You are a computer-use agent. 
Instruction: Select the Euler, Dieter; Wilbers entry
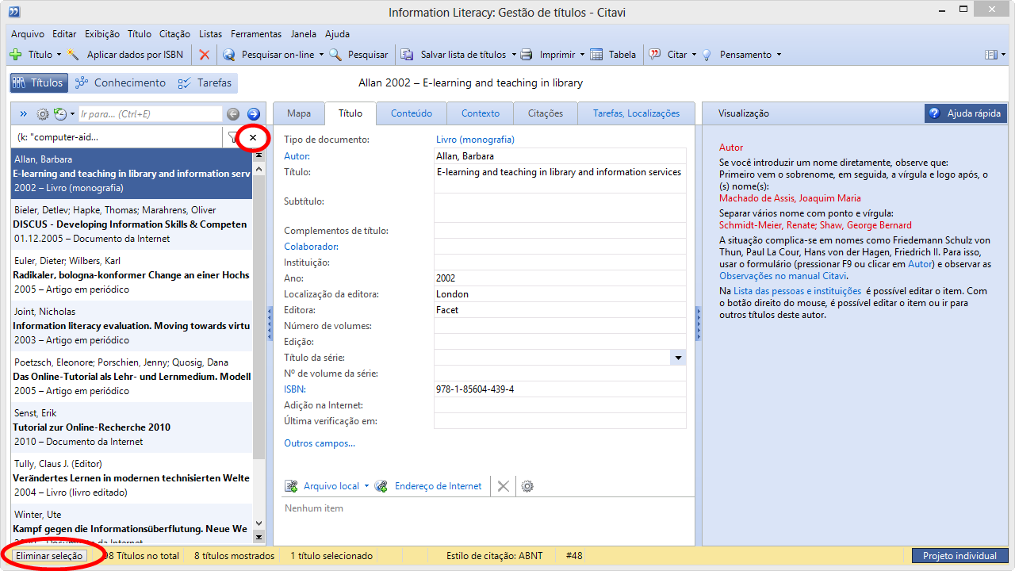click(x=132, y=275)
